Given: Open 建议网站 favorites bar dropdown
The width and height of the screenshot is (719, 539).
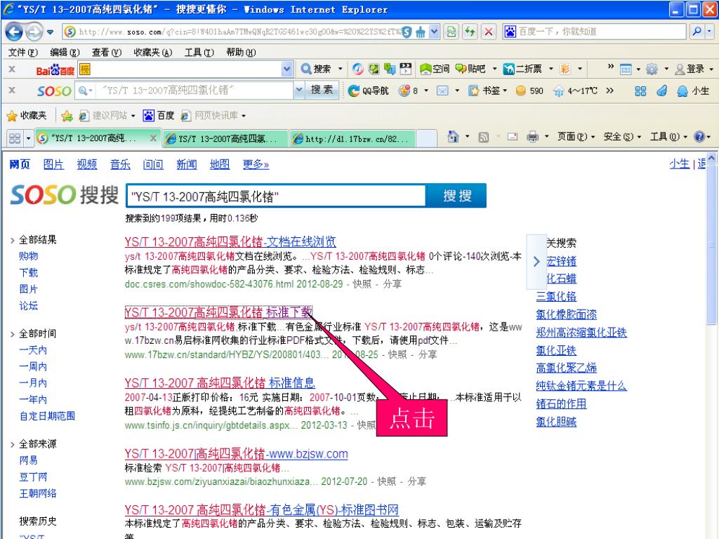Looking at the screenshot, I should [133, 116].
